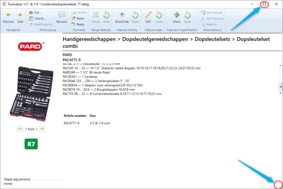This screenshot has height=189, width=283.
Task: Mark article as Ready
Action: tap(78, 24)
